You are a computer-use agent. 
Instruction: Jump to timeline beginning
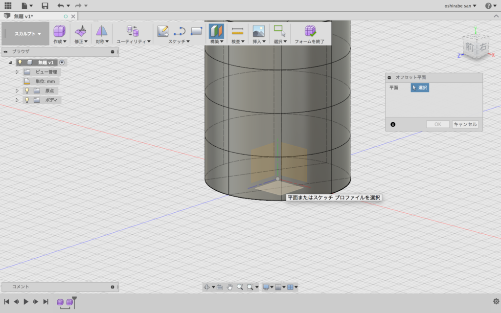pyautogui.click(x=6, y=301)
